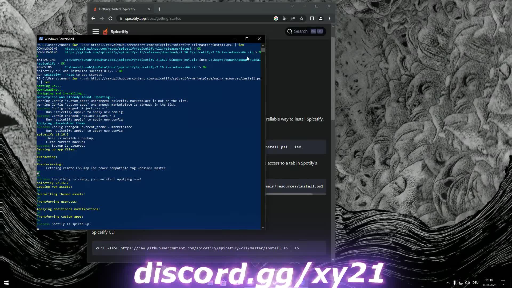Show hidden system tray icons
This screenshot has height=288, width=512.
(448, 283)
